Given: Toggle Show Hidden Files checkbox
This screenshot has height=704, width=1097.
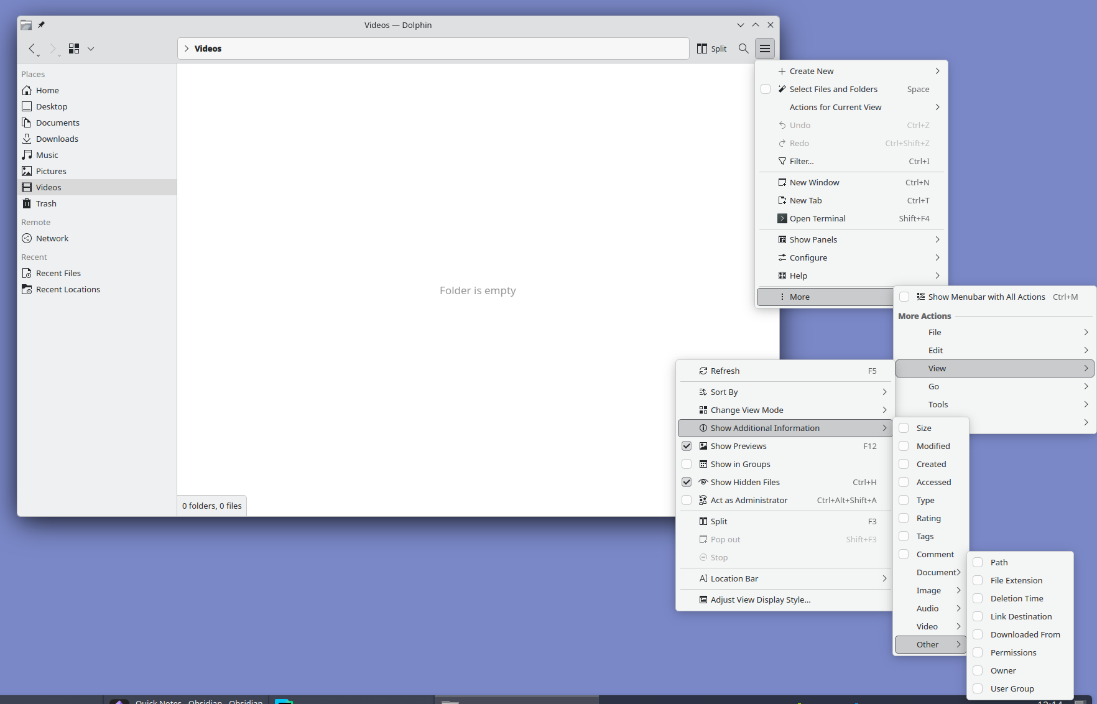Looking at the screenshot, I should [687, 482].
